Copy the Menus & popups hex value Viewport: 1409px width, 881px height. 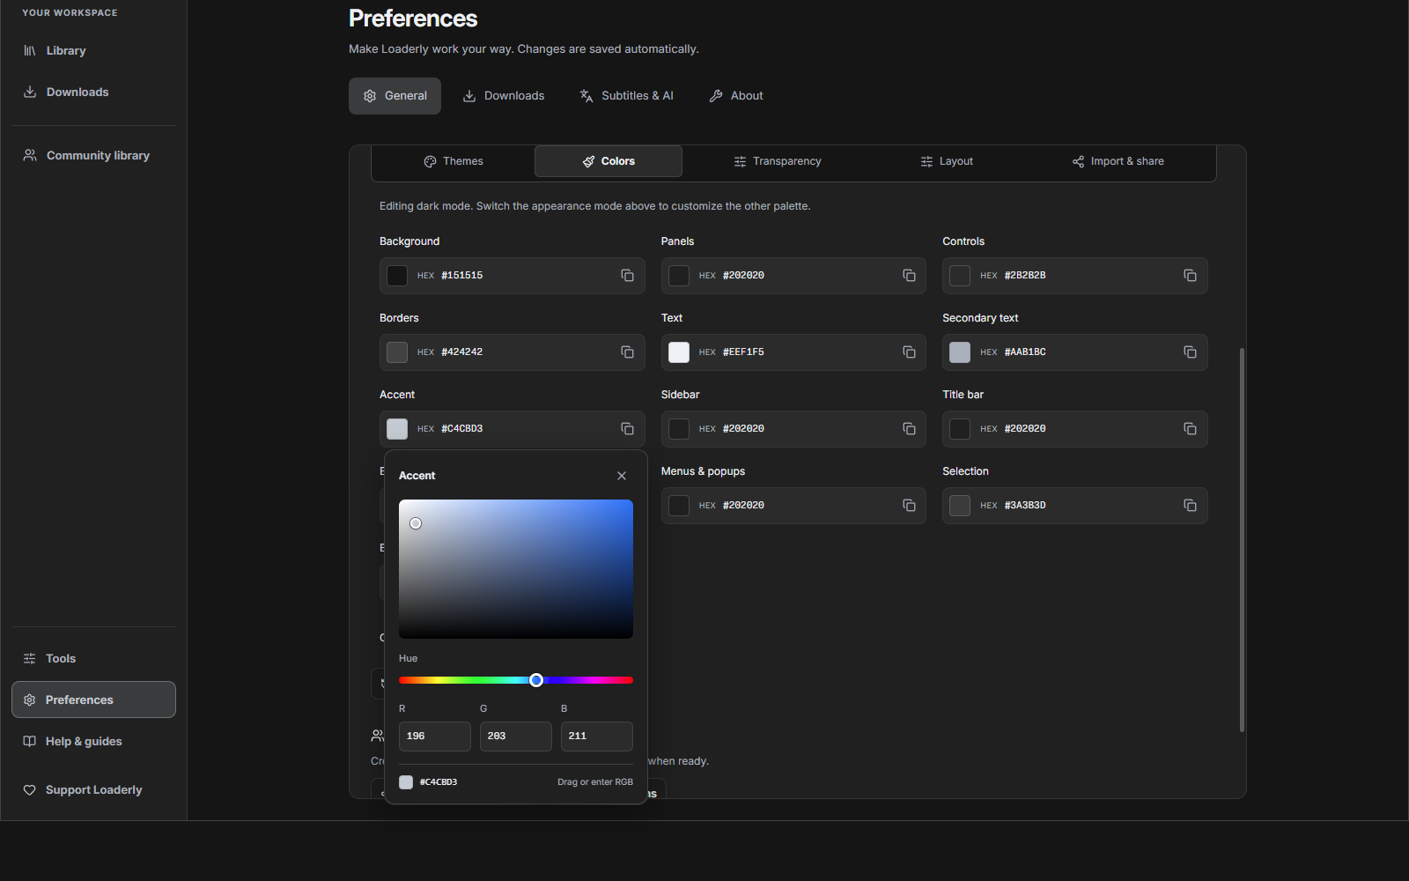909,506
